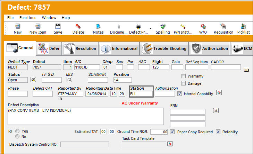This screenshot has height=154, width=253.
Task: Open the Resolution tab
Action: click(80, 48)
